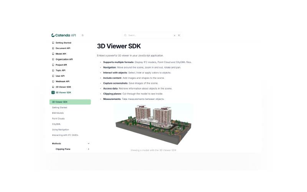307x192 pixels.
Task: Click the 'Navigation' bullet text
Action: pyautogui.click(x=142, y=68)
